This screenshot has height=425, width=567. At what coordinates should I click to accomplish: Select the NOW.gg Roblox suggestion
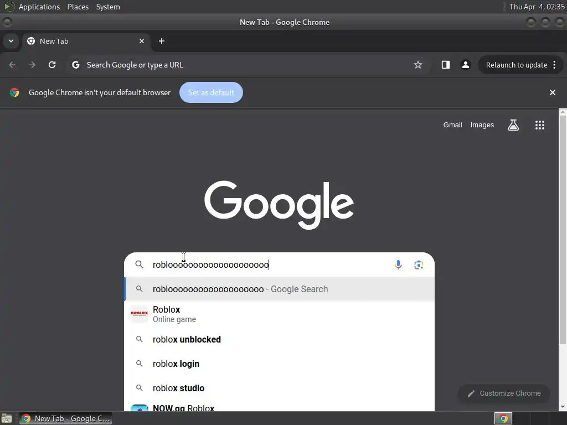(280, 407)
